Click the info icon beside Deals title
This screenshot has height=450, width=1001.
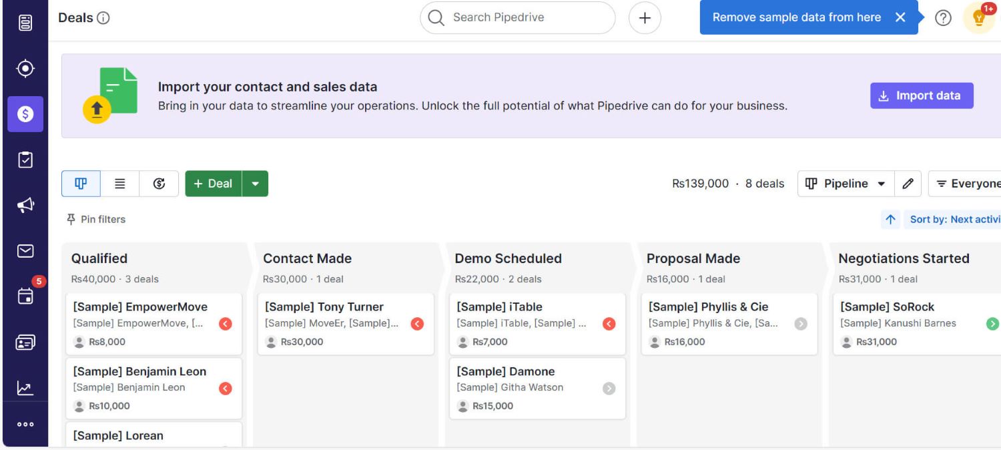[103, 19]
